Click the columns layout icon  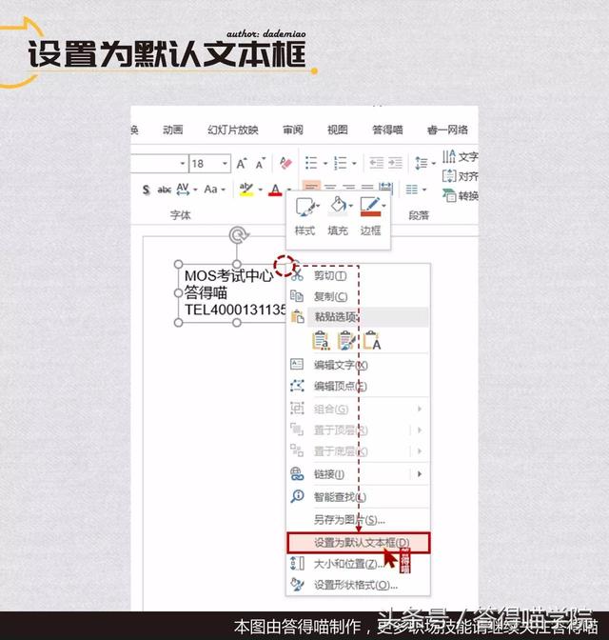coord(412,190)
